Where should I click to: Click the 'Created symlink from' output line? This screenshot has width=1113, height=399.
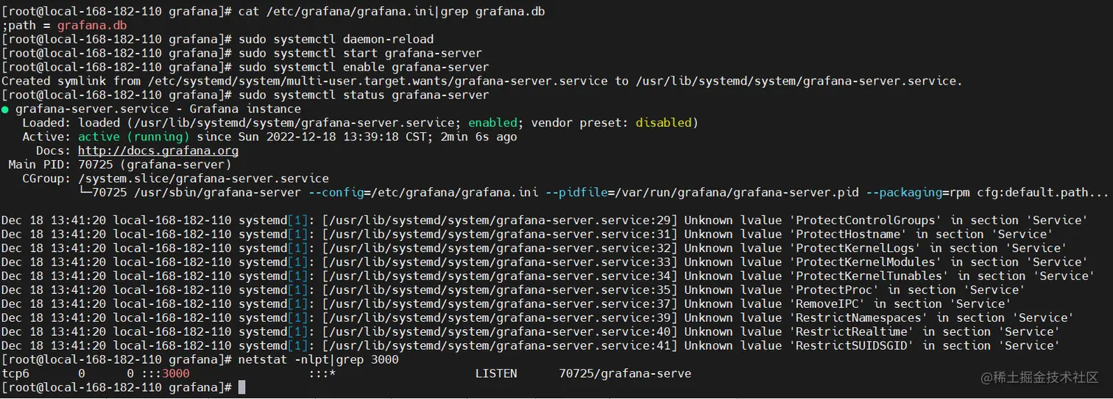point(482,82)
